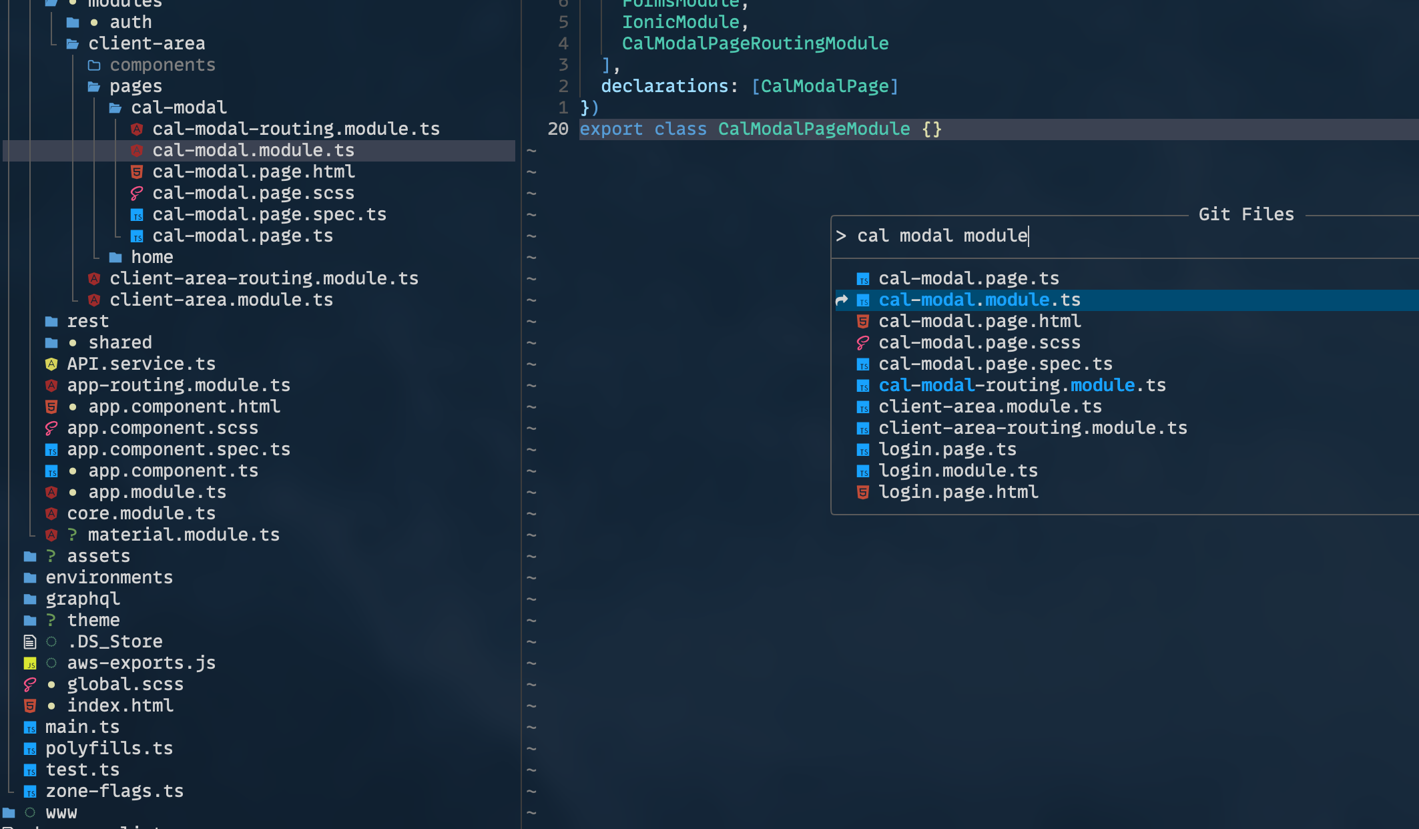
Task: Click the SCSS icon beside cal-modal.page.scss
Action: tap(137, 194)
